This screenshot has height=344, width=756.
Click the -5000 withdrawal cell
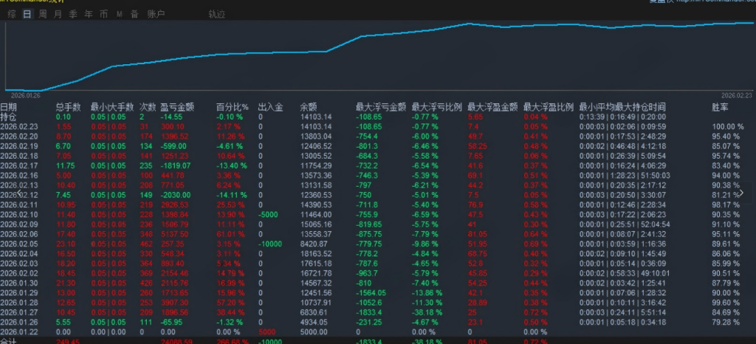point(269,214)
